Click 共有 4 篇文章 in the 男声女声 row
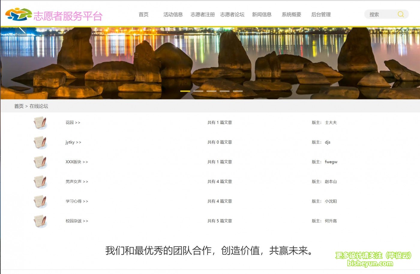Viewport: 420px width, 274px height. click(220, 181)
